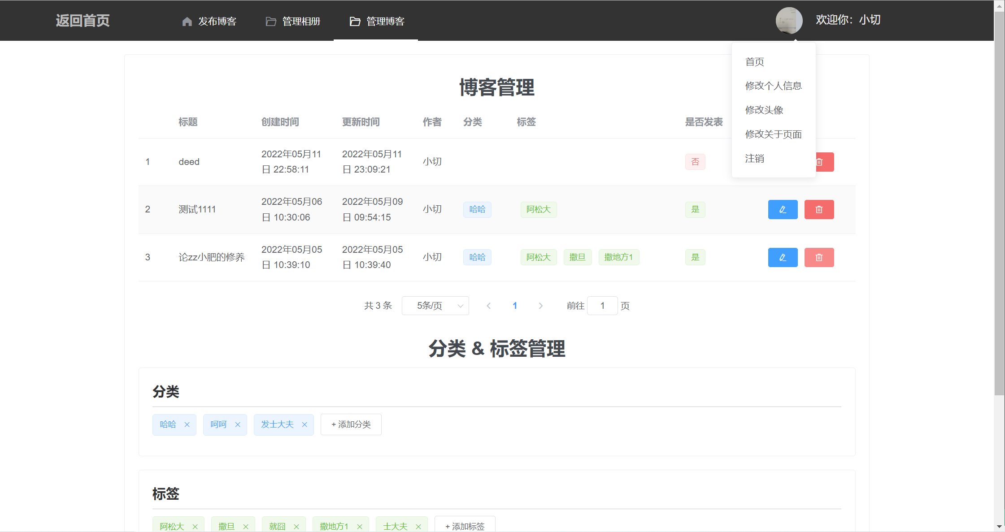This screenshot has width=1005, height=532.
Task: Open the 管理相册 navigation tab
Action: click(293, 21)
